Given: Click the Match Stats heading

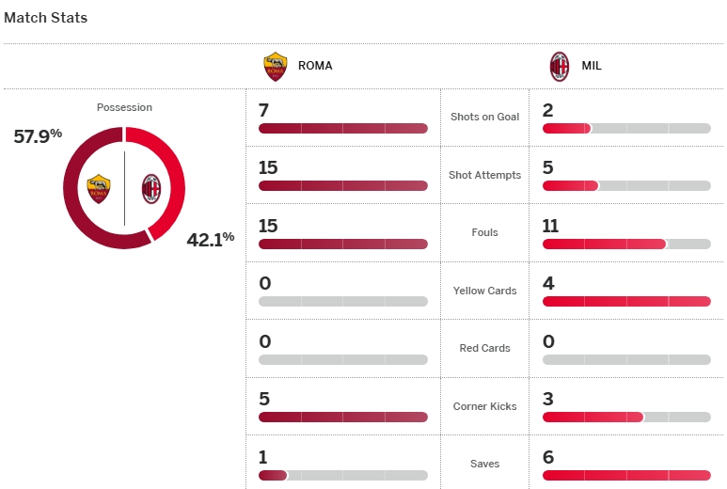Looking at the screenshot, I should click(46, 18).
